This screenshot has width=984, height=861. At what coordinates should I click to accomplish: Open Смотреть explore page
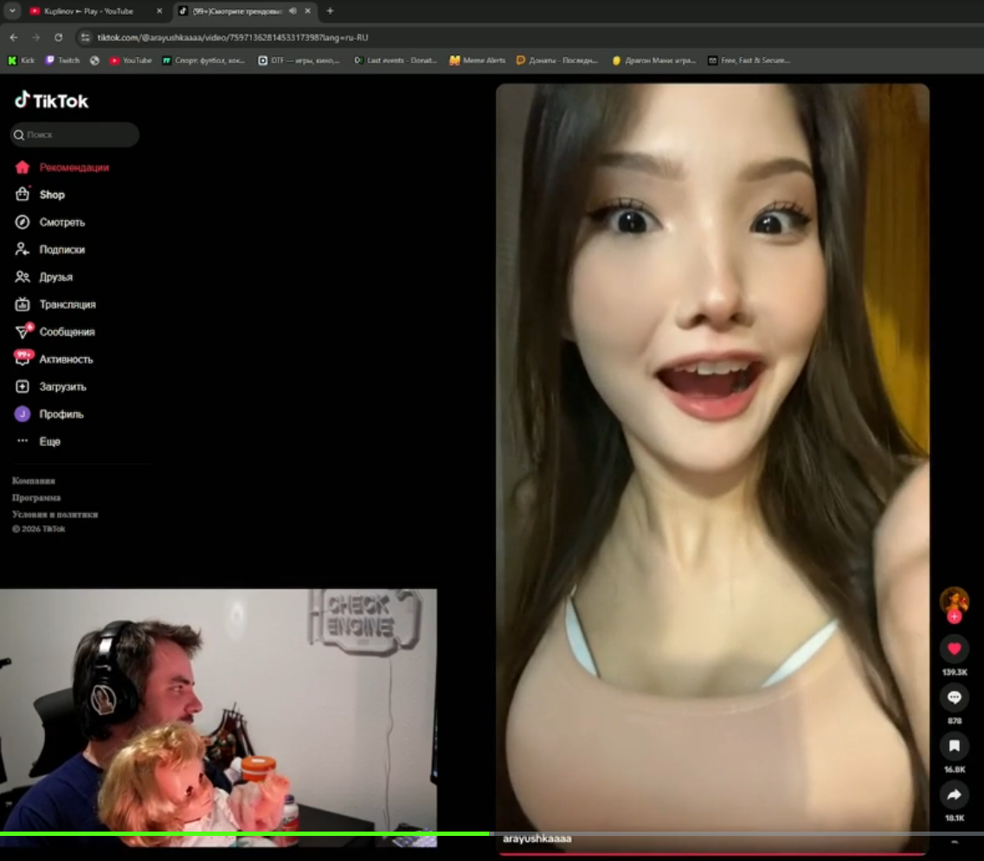tap(49, 222)
